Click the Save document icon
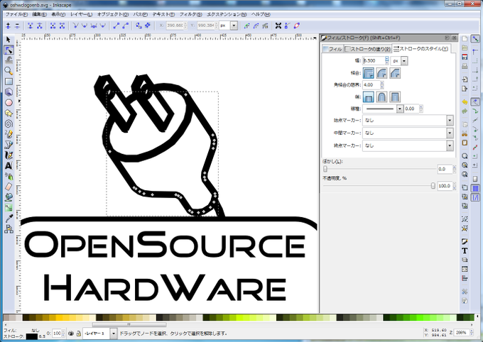Viewport: 483px width, 342px height. point(465,57)
